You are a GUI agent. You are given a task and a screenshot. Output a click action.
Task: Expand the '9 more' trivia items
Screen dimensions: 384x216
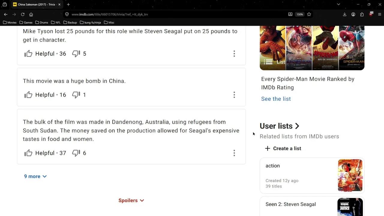coord(35,176)
